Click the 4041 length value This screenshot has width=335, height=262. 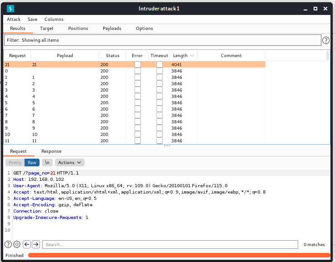[176, 64]
